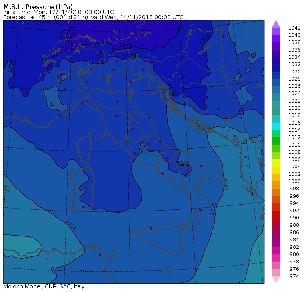The width and height of the screenshot is (304, 292).
Task: Click the '1002.' legend value
Action: point(295,174)
